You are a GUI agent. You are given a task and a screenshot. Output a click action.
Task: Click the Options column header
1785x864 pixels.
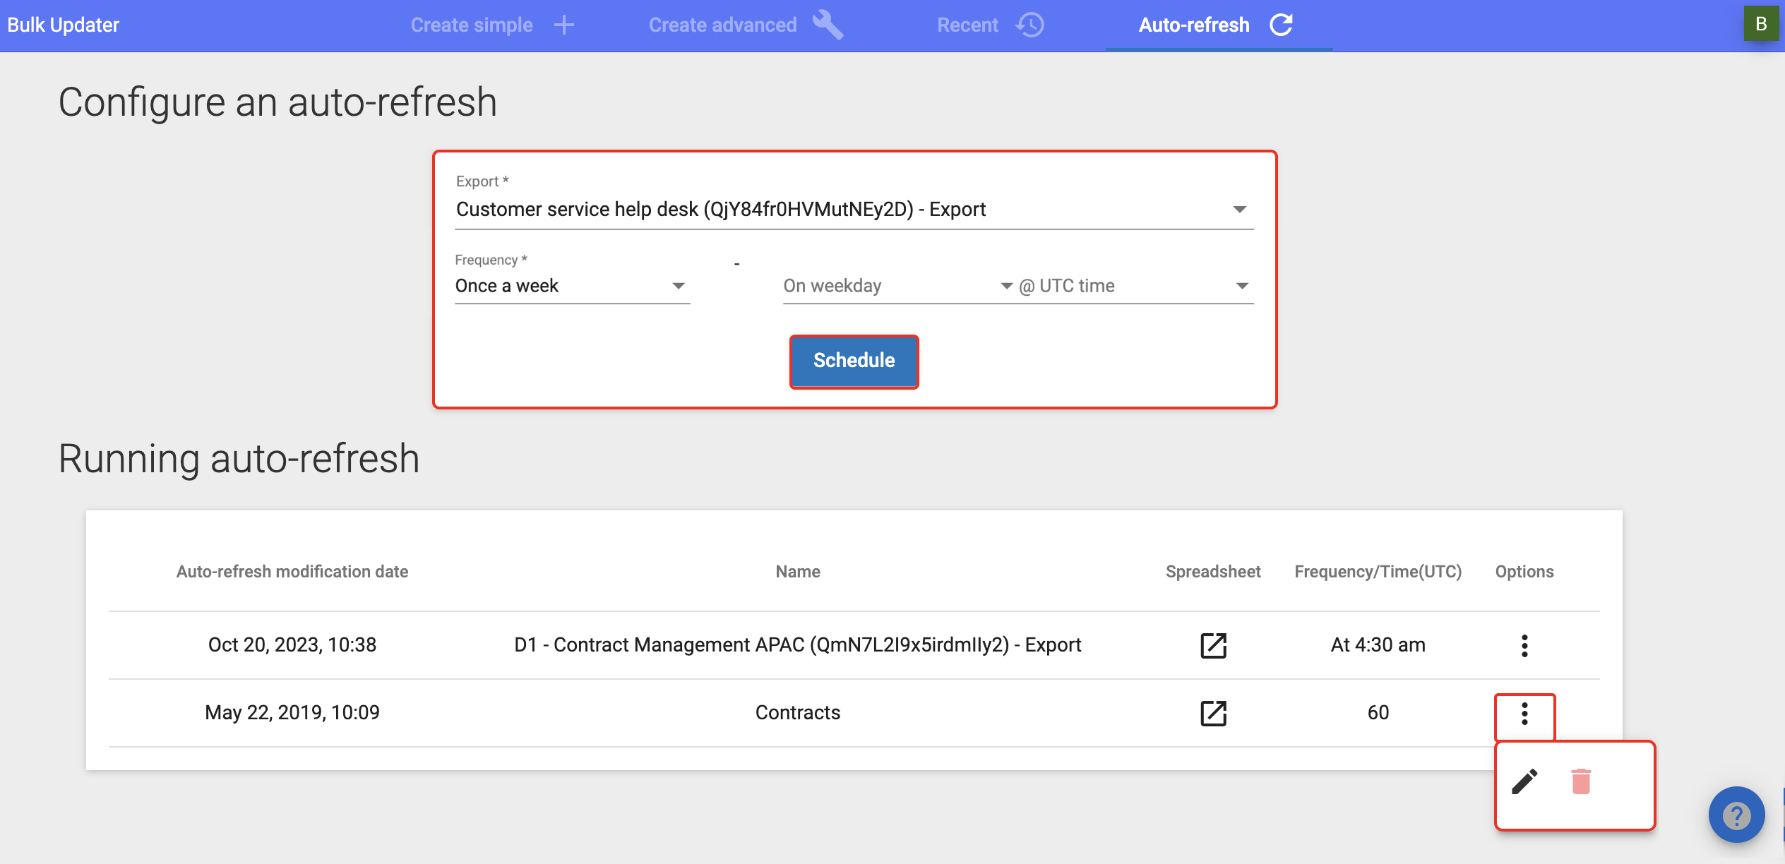[1524, 572]
